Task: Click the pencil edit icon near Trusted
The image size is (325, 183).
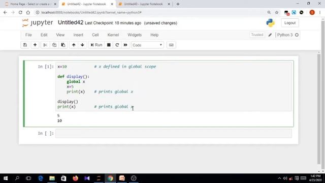Action: [x=270, y=35]
